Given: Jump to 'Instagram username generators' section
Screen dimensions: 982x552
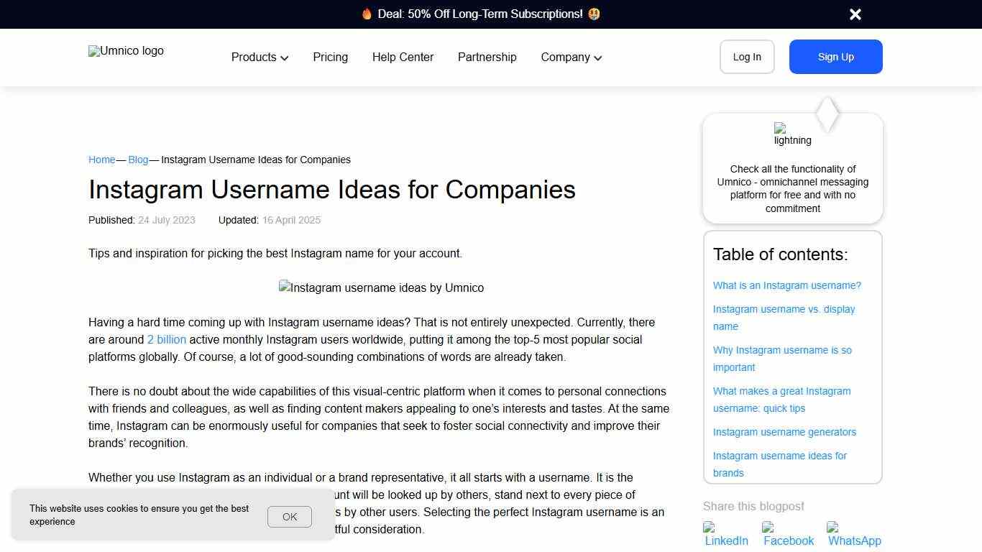Looking at the screenshot, I should click(x=784, y=432).
